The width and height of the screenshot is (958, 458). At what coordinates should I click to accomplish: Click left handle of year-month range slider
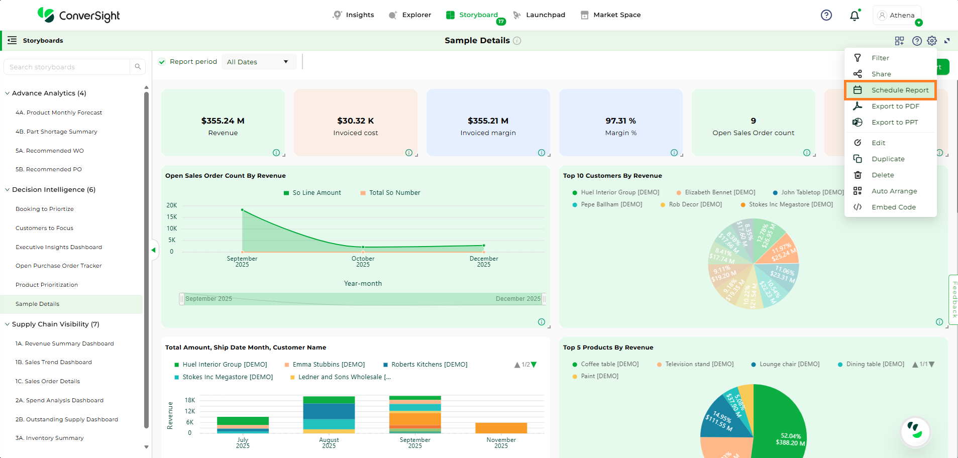(x=182, y=299)
